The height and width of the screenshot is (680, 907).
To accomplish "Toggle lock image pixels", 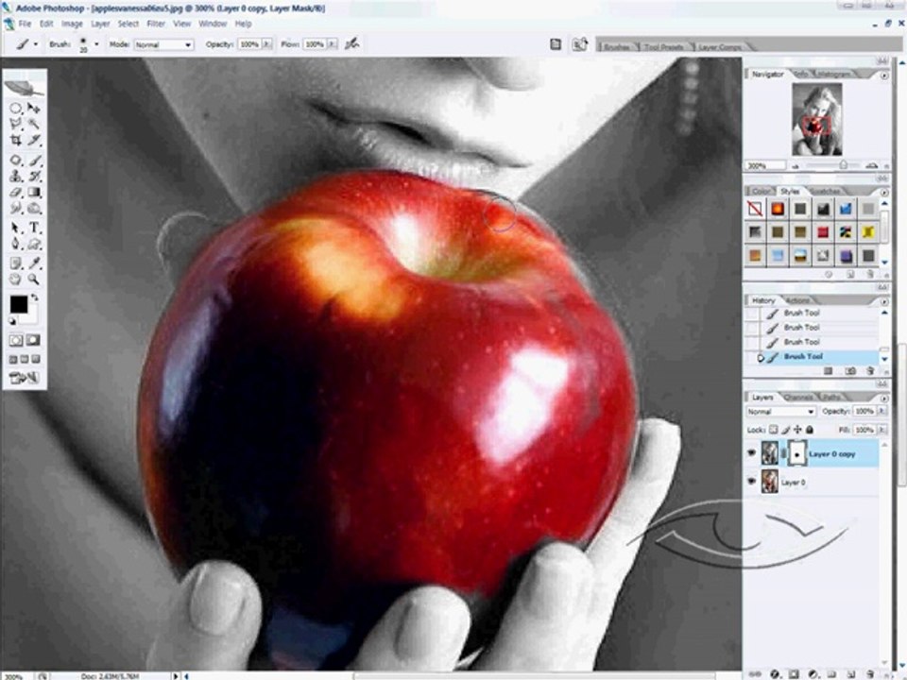I will [x=785, y=430].
